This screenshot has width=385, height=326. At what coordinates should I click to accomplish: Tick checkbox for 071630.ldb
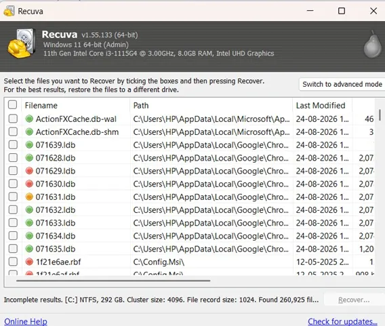click(x=13, y=184)
